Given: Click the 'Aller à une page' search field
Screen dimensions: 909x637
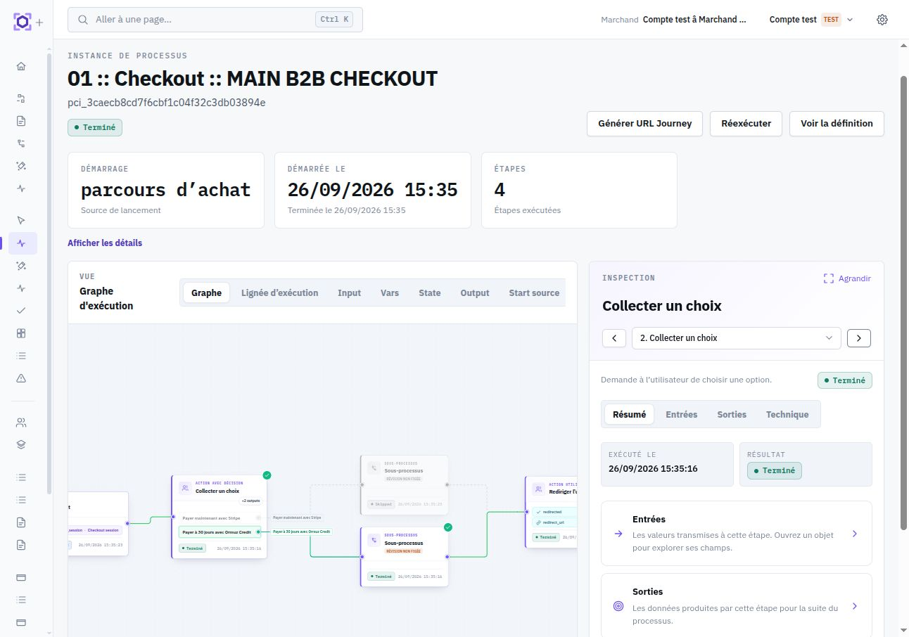Looking at the screenshot, I should coord(215,20).
